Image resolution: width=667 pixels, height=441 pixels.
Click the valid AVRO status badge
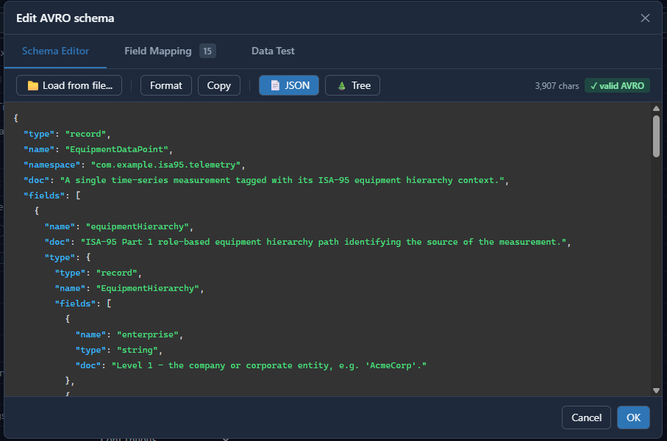click(x=617, y=85)
